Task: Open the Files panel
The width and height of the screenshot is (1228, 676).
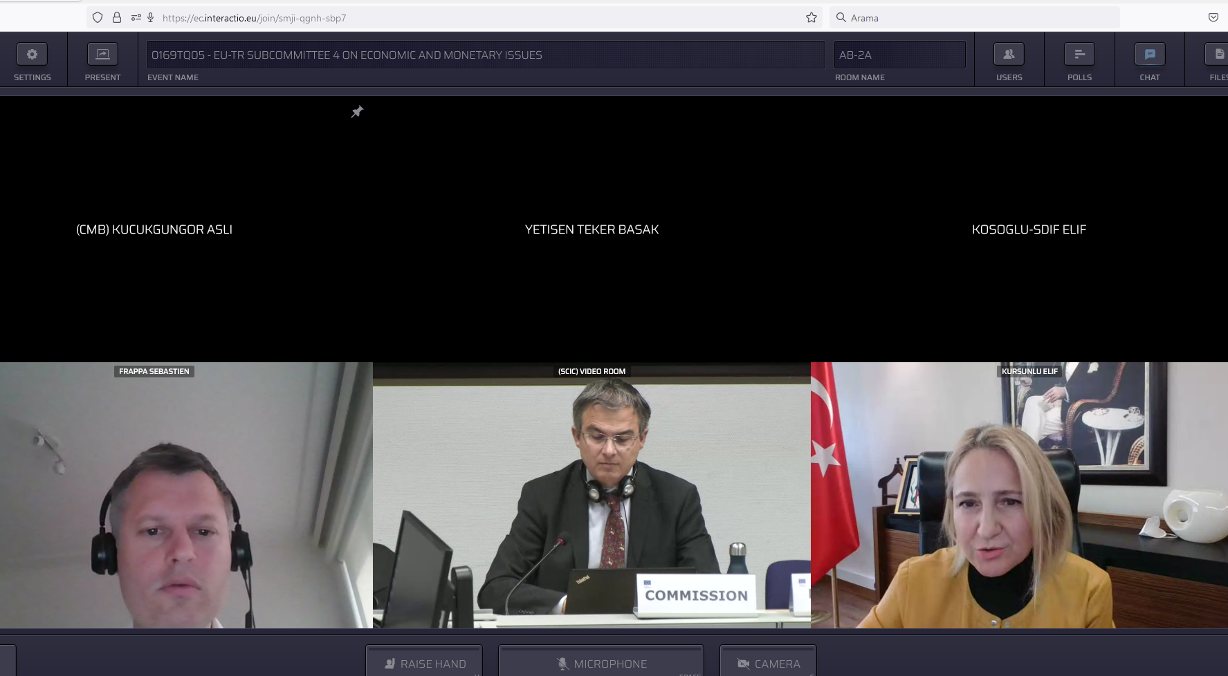Action: coord(1218,55)
